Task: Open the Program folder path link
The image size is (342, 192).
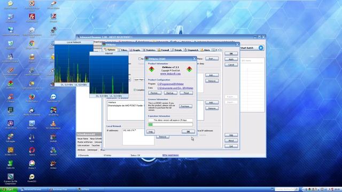Action: click(x=170, y=84)
